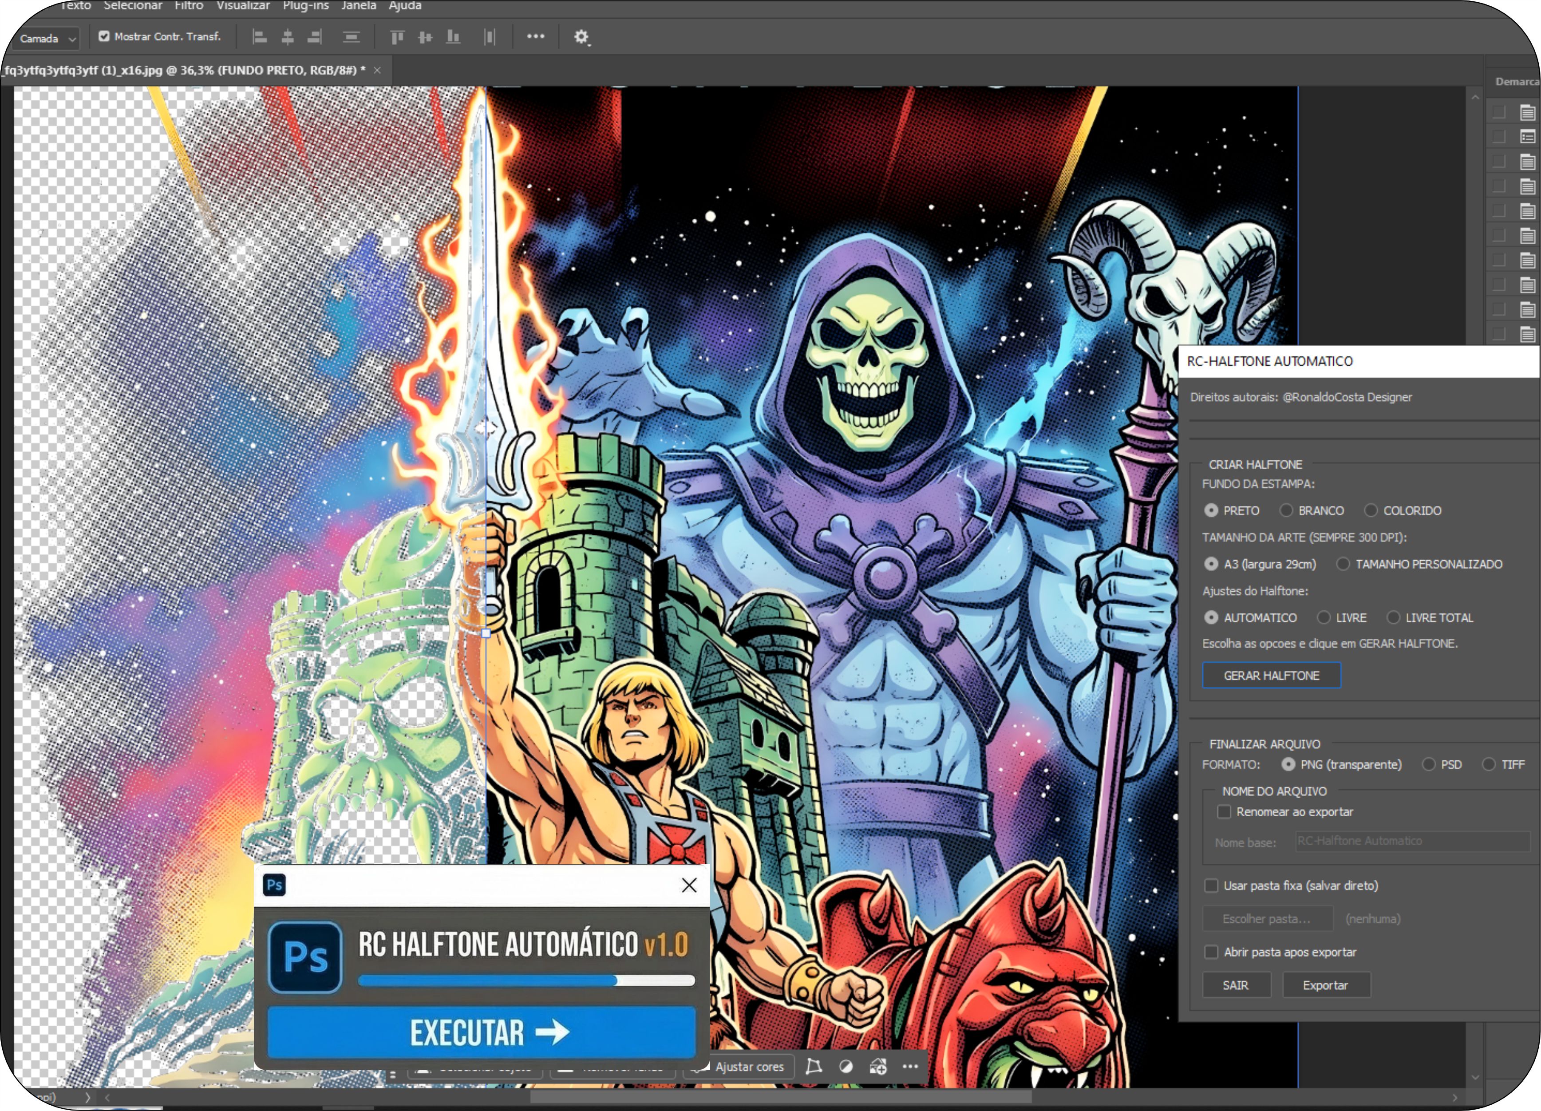Click the RC Halftone progress bar

pos(526,981)
